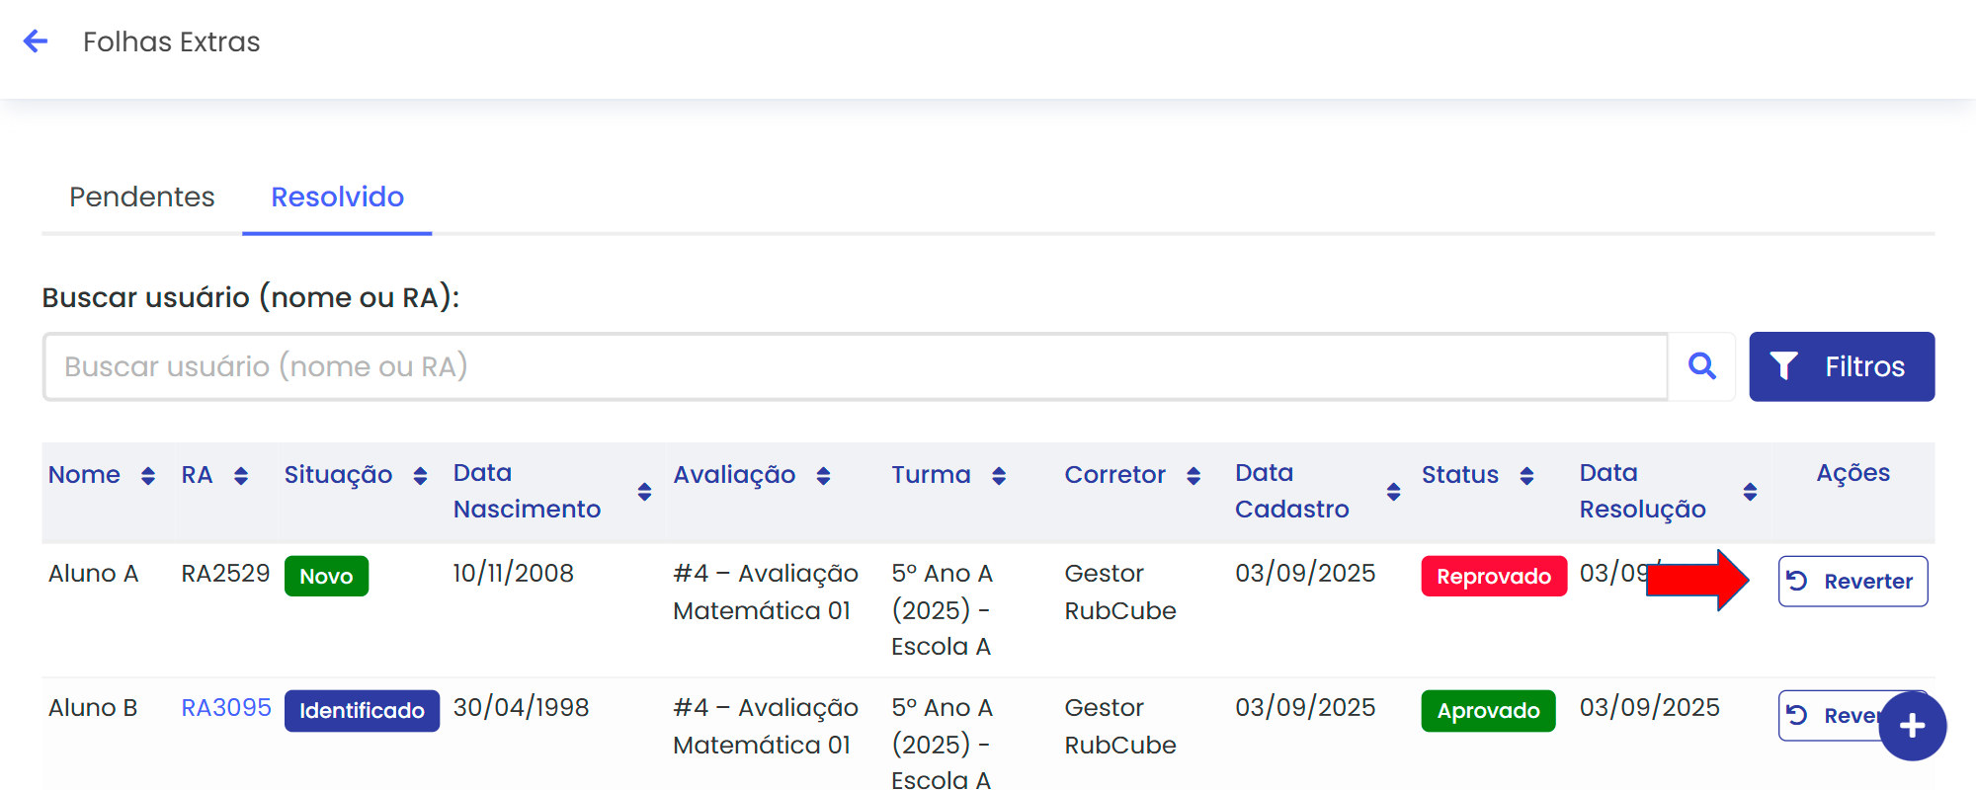Sort table by Nome column
Image resolution: width=1976 pixels, height=790 pixels.
[x=148, y=476]
